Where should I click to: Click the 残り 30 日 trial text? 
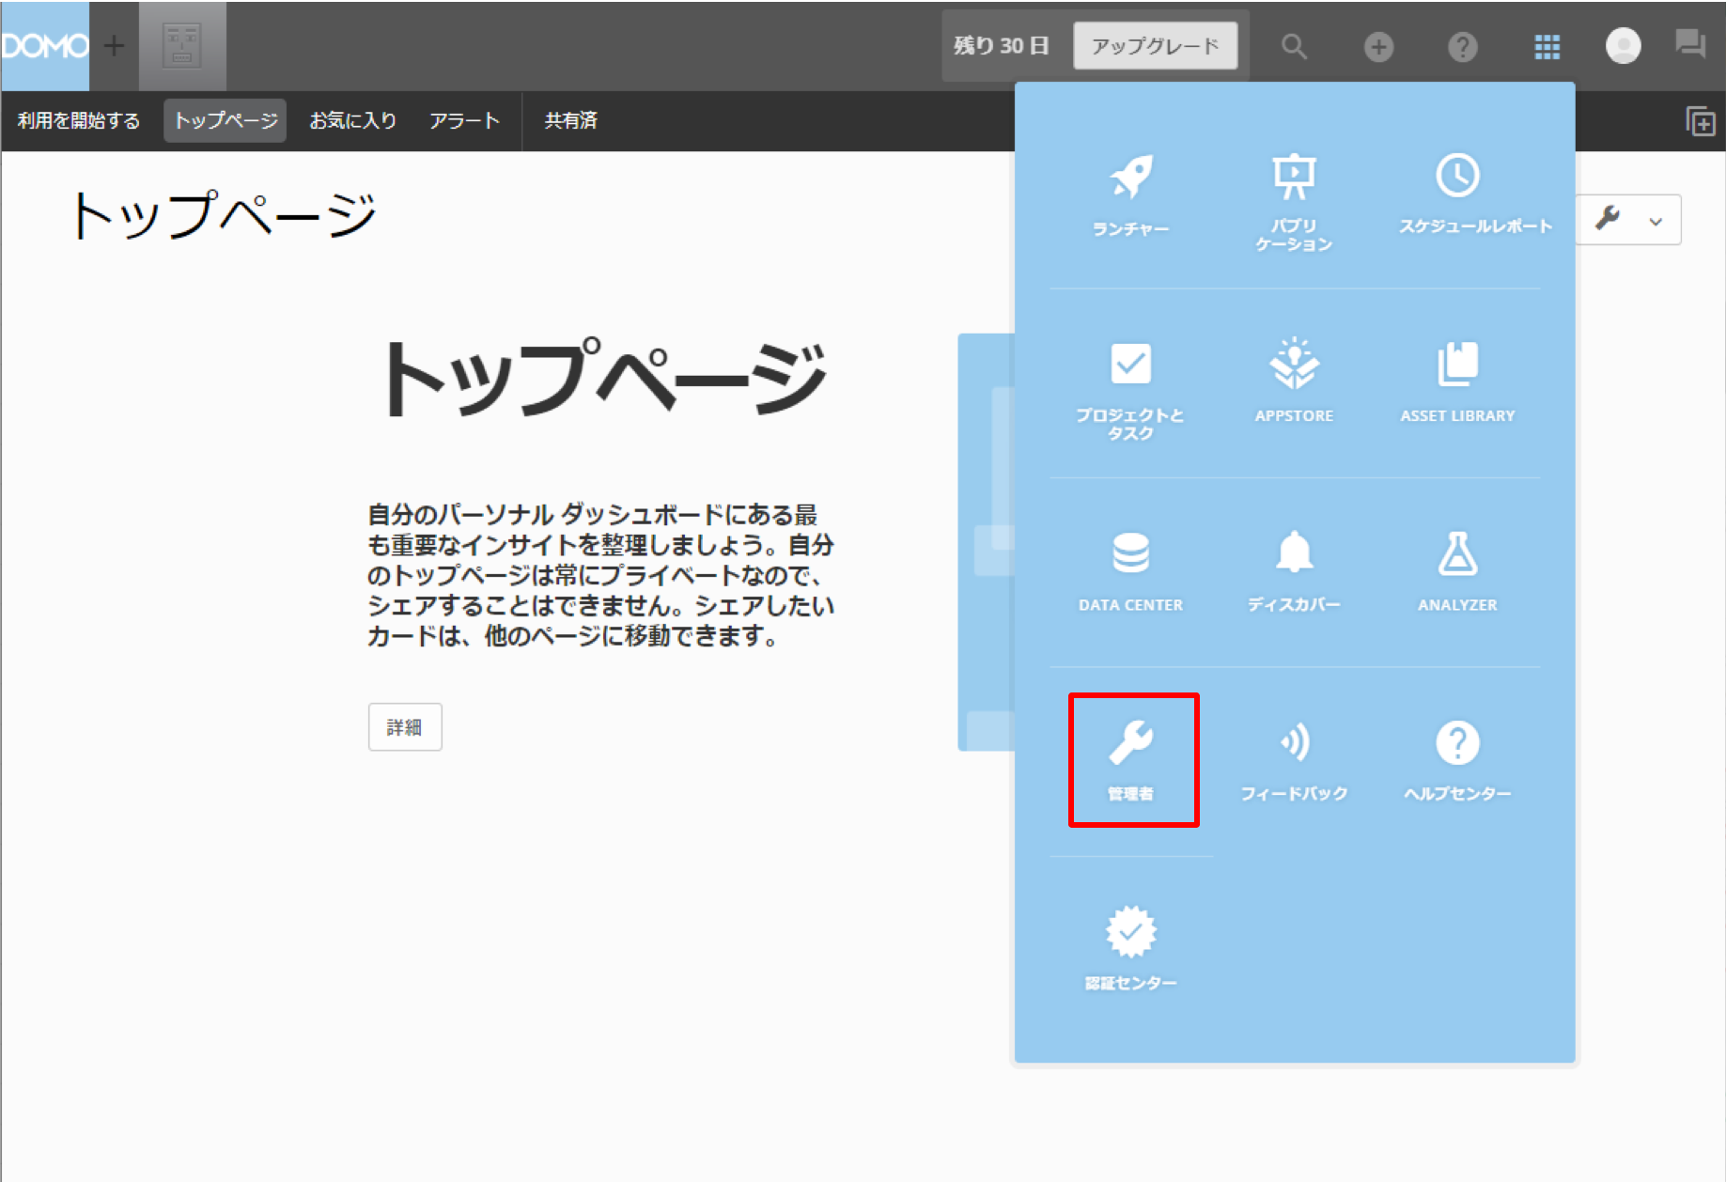1002,46
